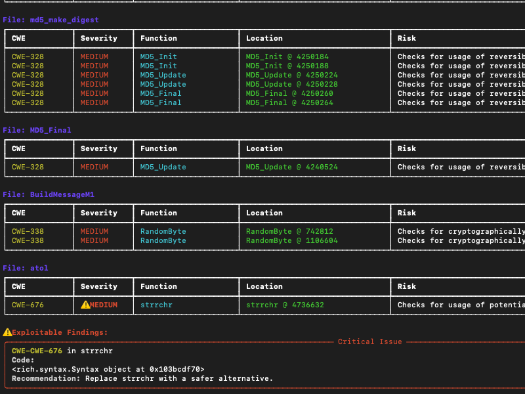Image resolution: width=525 pixels, height=394 pixels.
Task: Click Severity header in atol table
Action: tap(99, 286)
